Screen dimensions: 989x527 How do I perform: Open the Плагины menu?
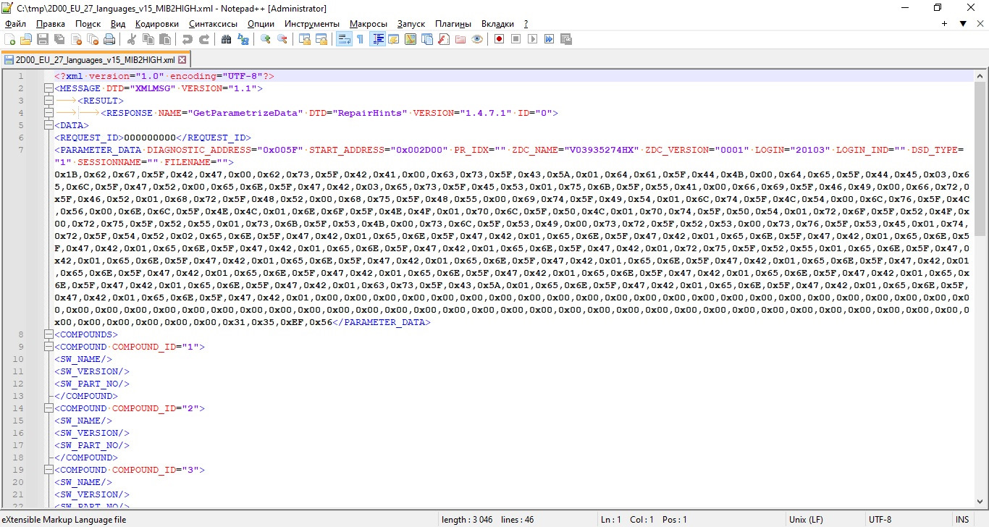tap(453, 24)
